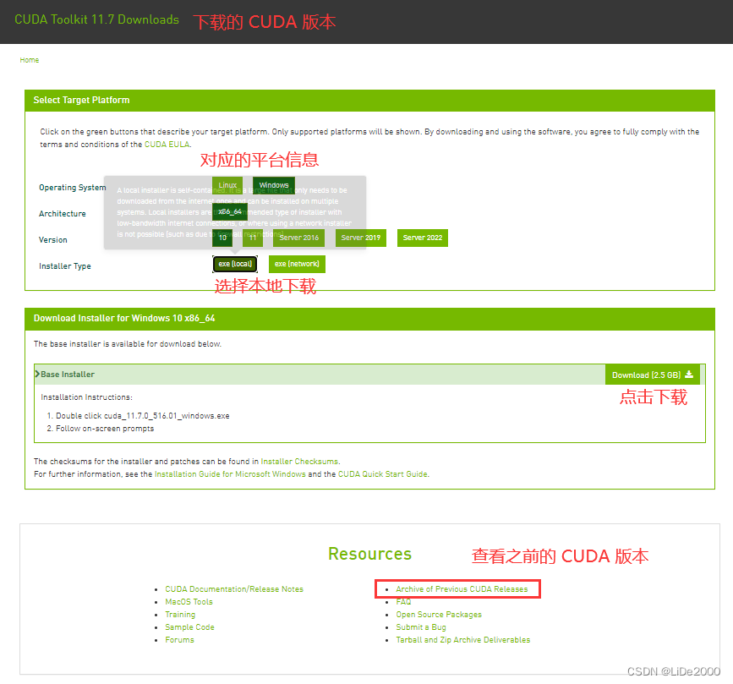Select Windows version 10 button
This screenshot has height=684, width=733.
pyautogui.click(x=222, y=238)
